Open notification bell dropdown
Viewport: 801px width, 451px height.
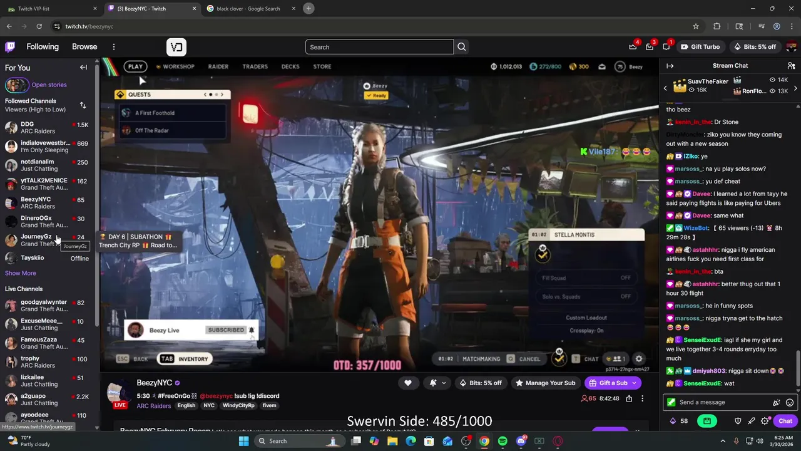pyautogui.click(x=436, y=383)
